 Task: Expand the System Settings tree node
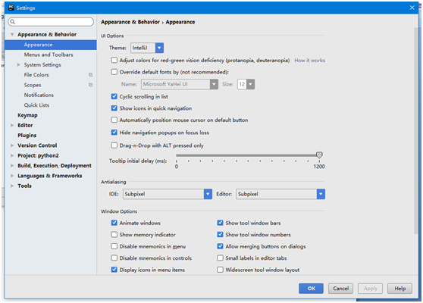coord(19,64)
